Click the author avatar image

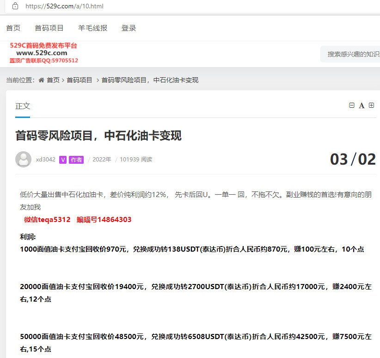(x=23, y=160)
